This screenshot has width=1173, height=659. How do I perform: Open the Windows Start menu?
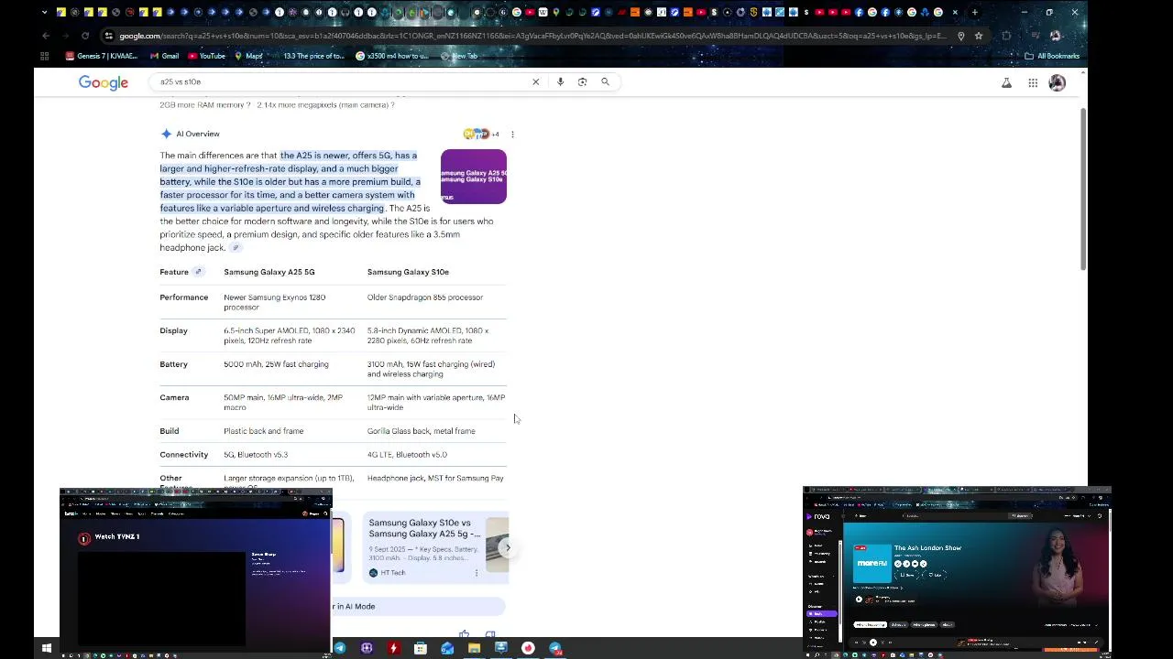click(46, 648)
